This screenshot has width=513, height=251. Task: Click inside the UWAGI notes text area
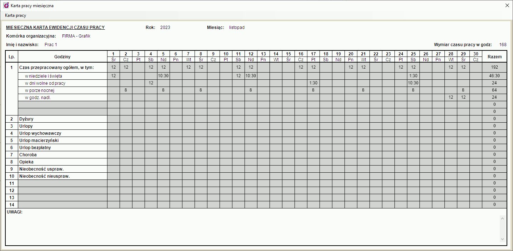click(250, 229)
